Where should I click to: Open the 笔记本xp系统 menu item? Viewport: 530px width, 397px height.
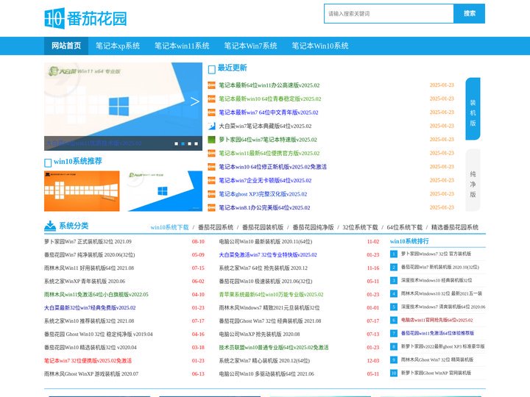[118, 46]
